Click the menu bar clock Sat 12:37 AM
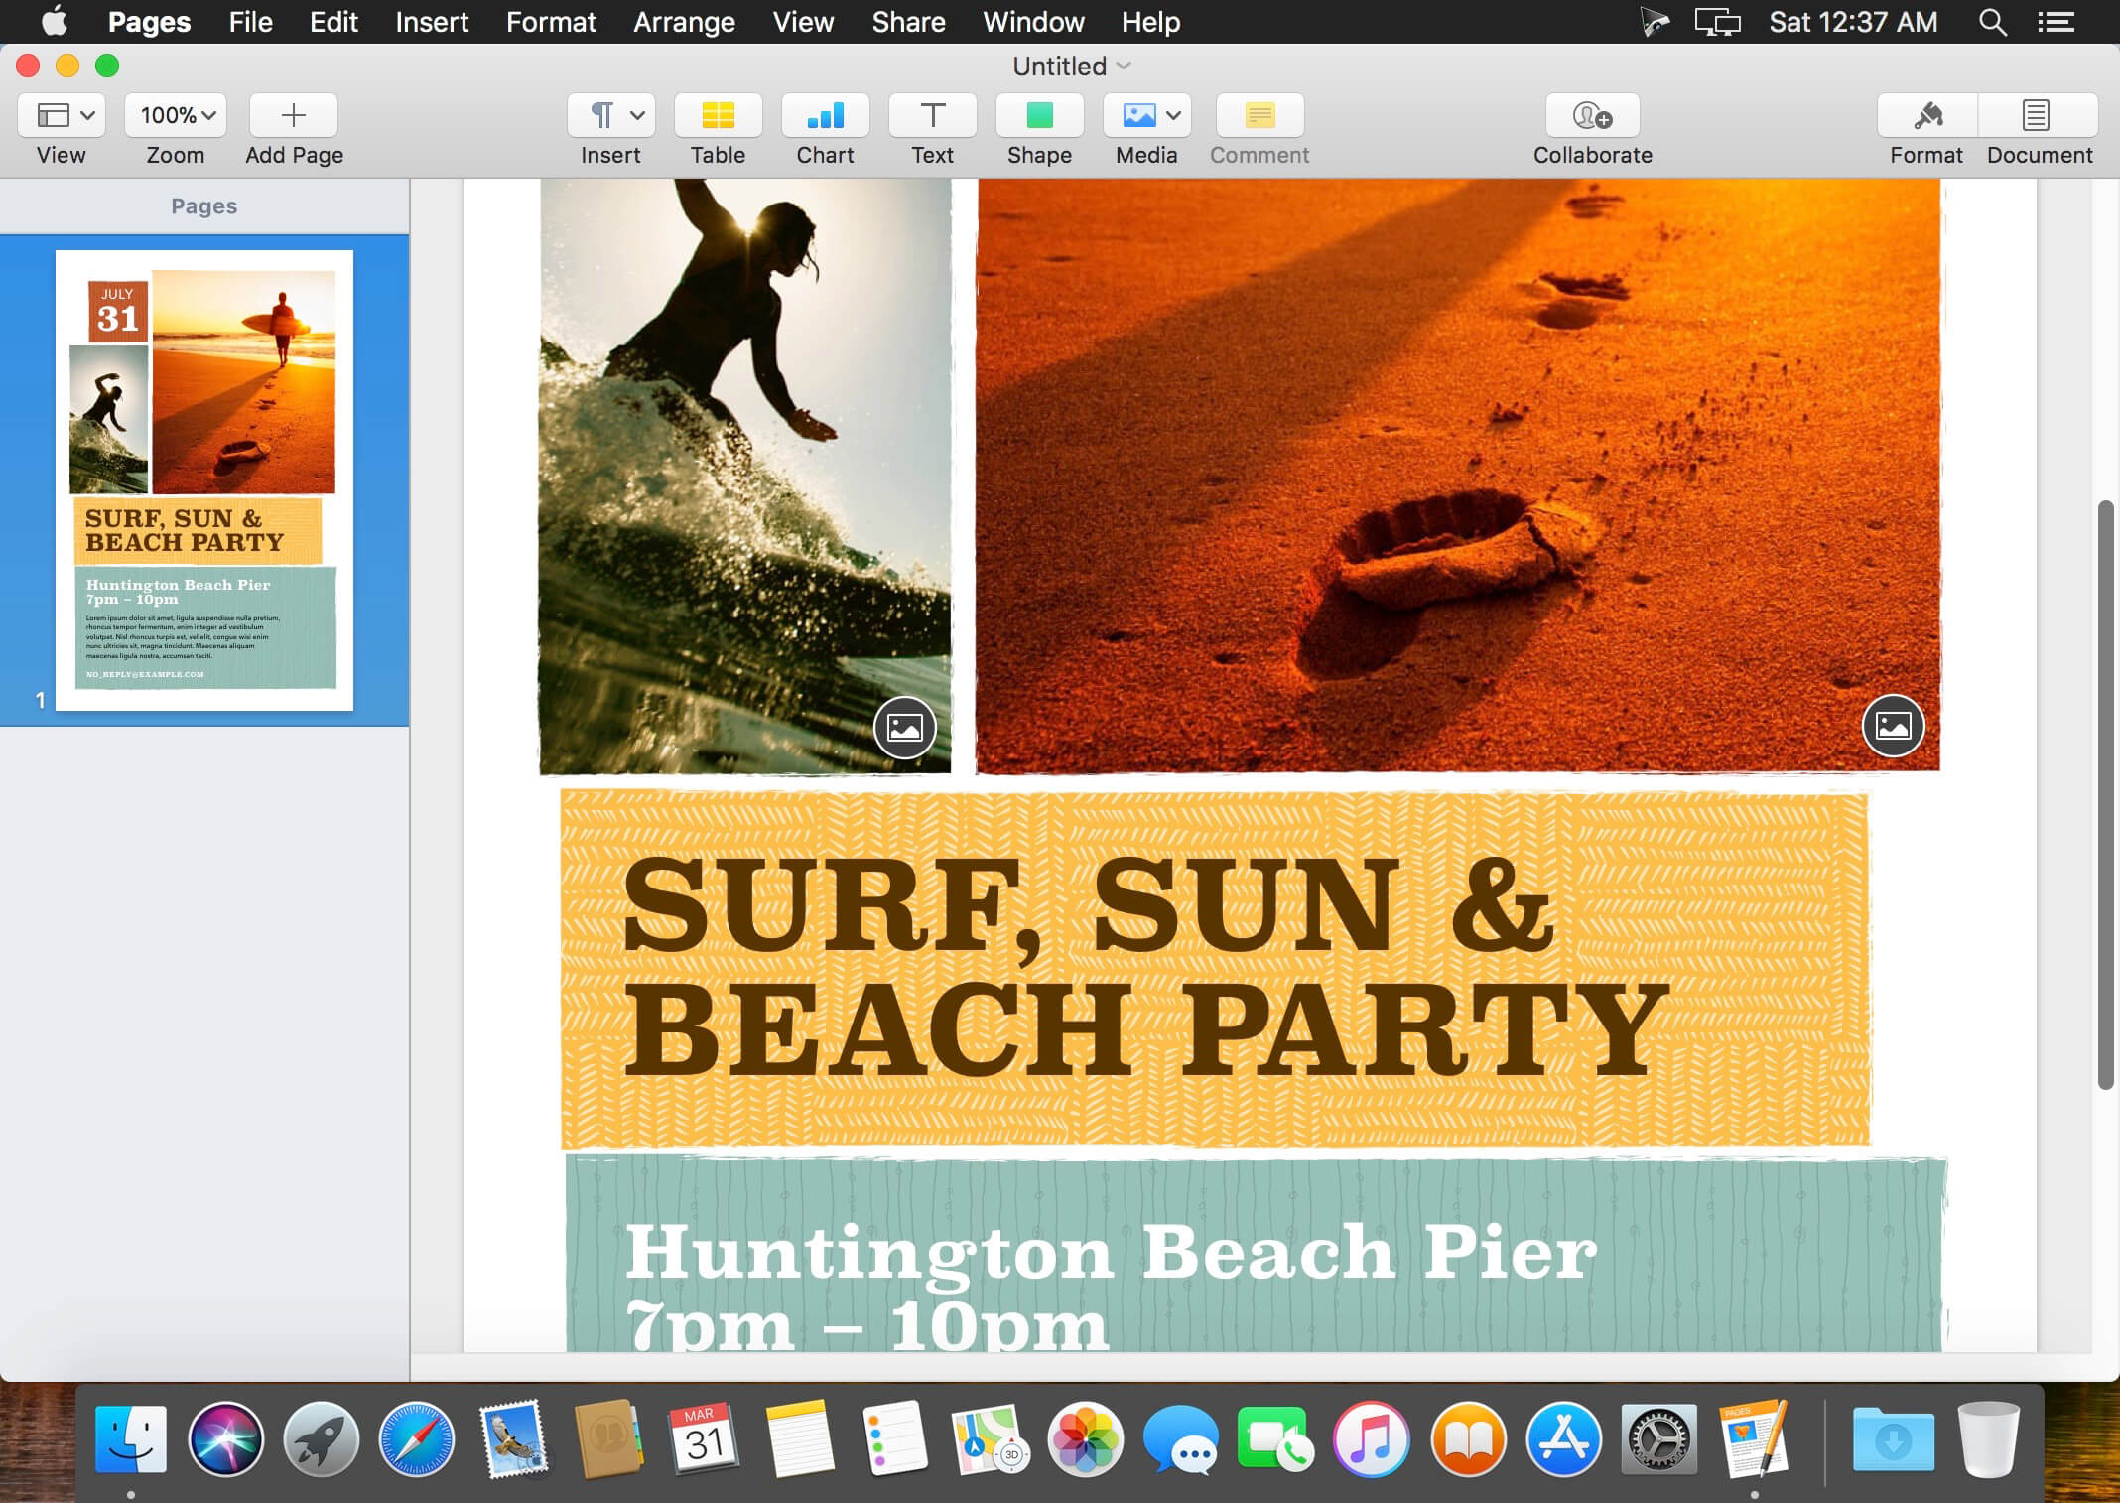 [x=1853, y=22]
